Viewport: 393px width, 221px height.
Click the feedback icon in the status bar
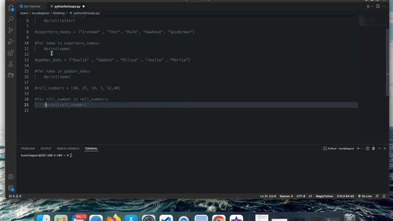coord(377,196)
